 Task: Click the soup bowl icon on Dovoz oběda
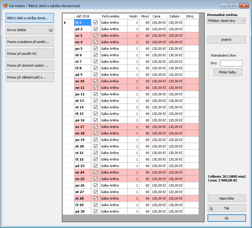(x=50, y=30)
